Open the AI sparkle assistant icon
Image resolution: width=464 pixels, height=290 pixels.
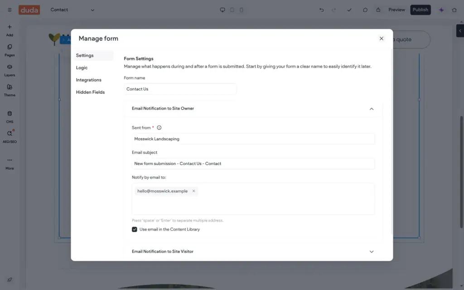441,10
